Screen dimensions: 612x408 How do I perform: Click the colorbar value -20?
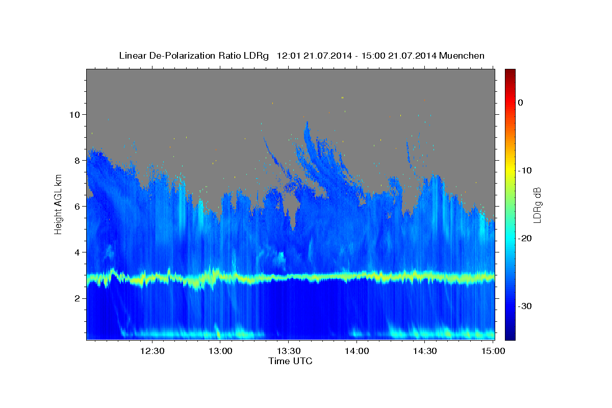coord(525,238)
